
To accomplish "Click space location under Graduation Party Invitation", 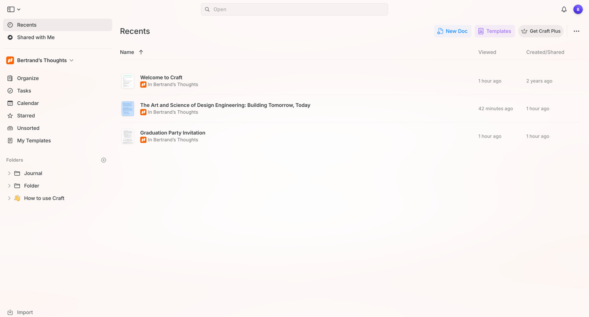I will (x=169, y=140).
